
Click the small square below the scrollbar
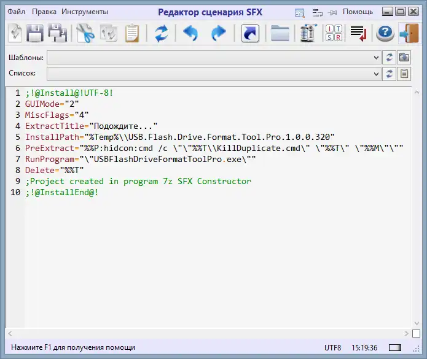pyautogui.click(x=416, y=333)
